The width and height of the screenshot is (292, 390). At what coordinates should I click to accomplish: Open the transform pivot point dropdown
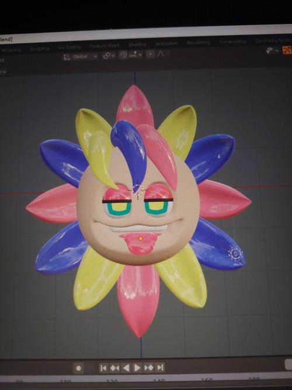(109, 56)
